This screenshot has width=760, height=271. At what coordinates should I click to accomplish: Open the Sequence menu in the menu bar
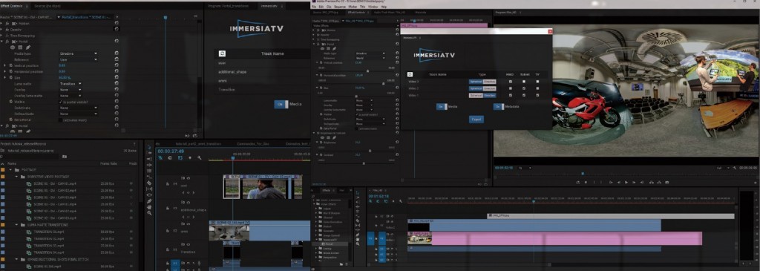coord(340,7)
